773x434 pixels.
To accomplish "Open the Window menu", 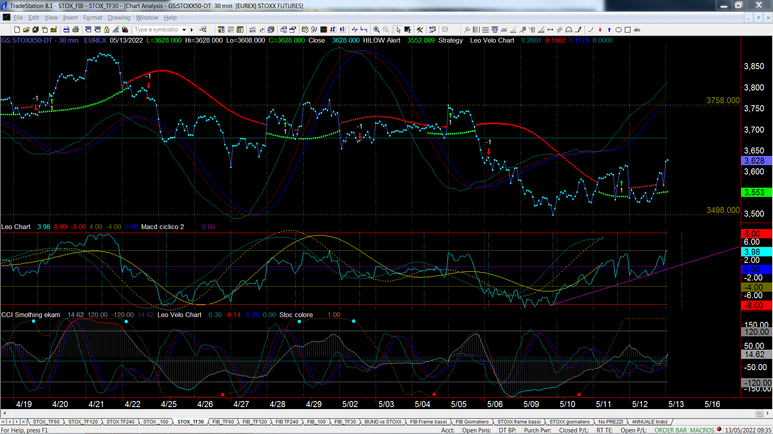I will (x=147, y=18).
